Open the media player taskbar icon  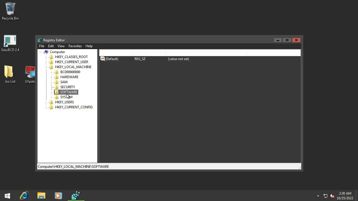pos(58,196)
